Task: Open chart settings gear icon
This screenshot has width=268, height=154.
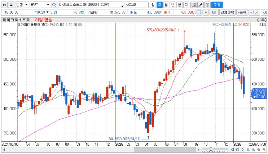Action: (207, 5)
